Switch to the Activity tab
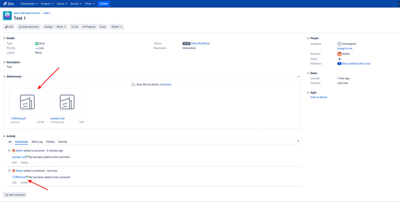 pos(62,142)
